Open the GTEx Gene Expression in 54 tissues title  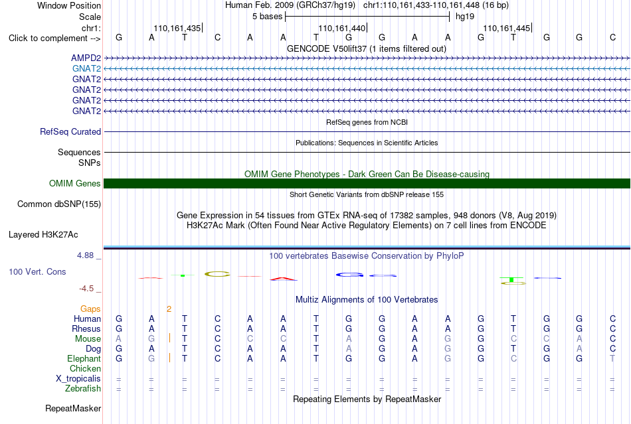tap(367, 216)
